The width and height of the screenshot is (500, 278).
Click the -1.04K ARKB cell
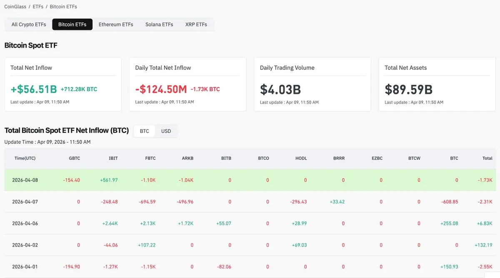(185, 180)
